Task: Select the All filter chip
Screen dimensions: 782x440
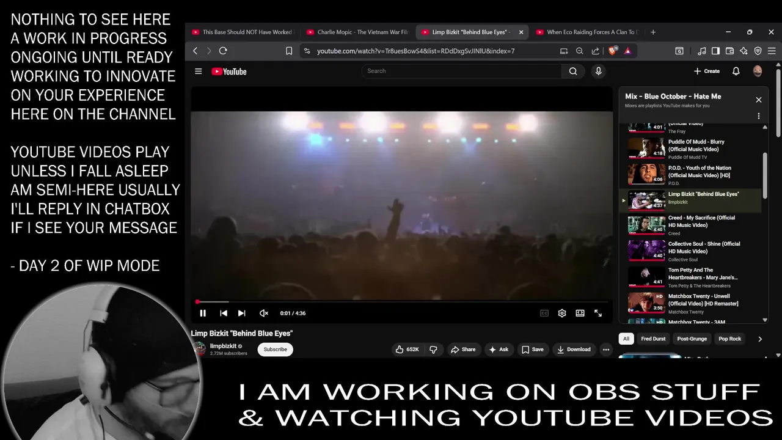Action: 626,339
